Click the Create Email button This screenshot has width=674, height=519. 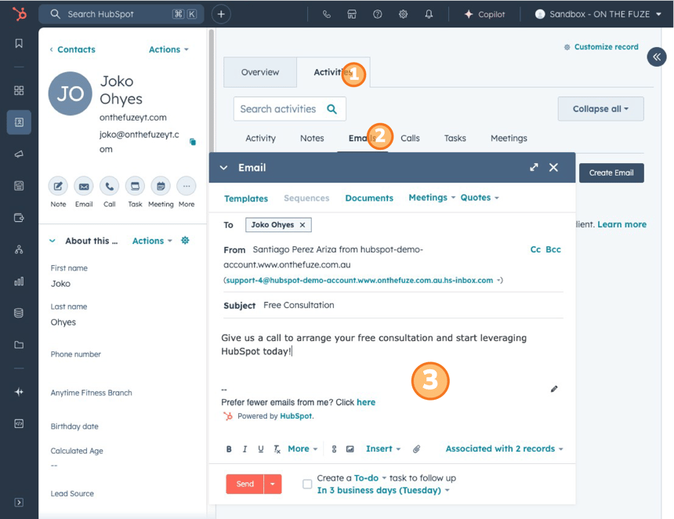coord(611,172)
